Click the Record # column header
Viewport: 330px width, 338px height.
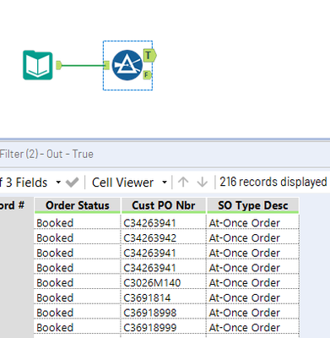(16, 205)
